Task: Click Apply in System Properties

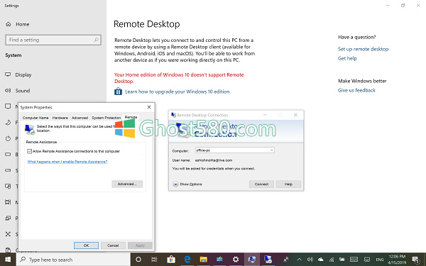Action: coord(140,245)
